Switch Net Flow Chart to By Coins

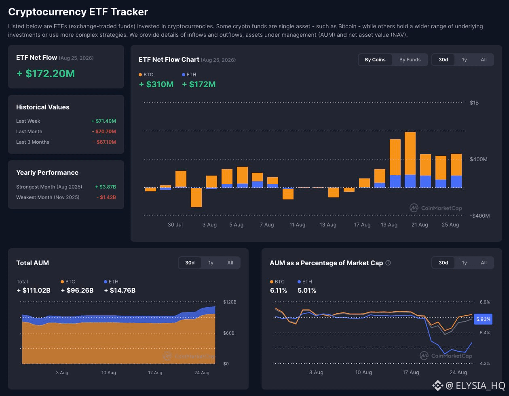(375, 60)
